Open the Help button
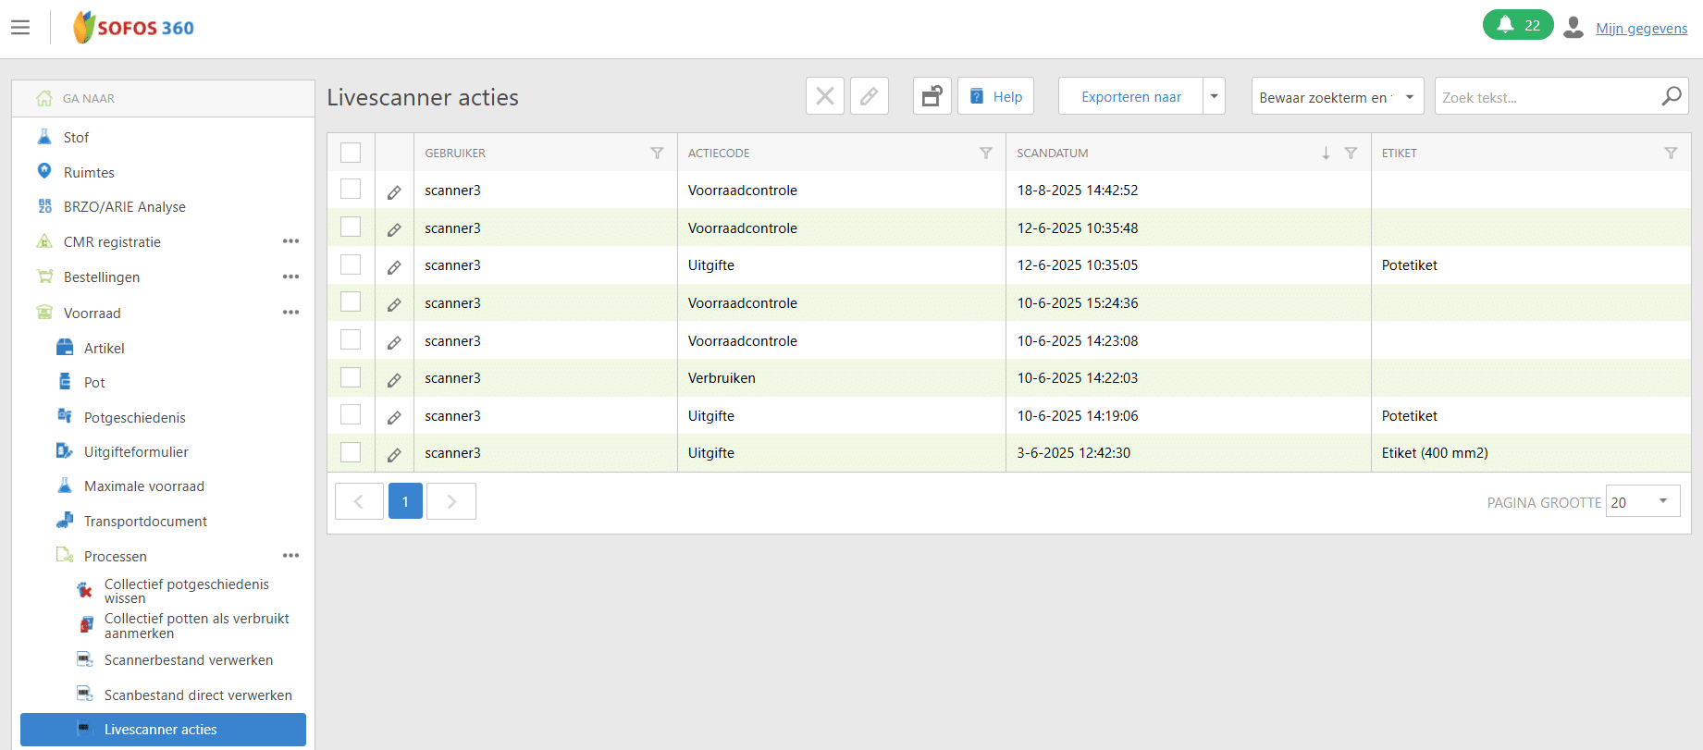This screenshot has height=750, width=1703. coord(995,96)
